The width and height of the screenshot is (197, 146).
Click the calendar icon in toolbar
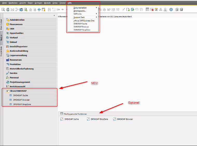pyautogui.click(x=147, y=10)
